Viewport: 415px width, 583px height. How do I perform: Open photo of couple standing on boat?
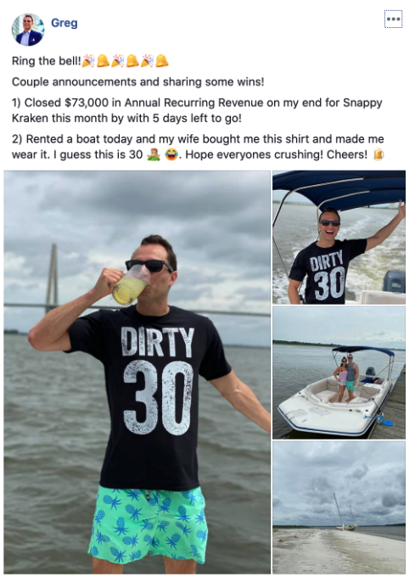339,373
